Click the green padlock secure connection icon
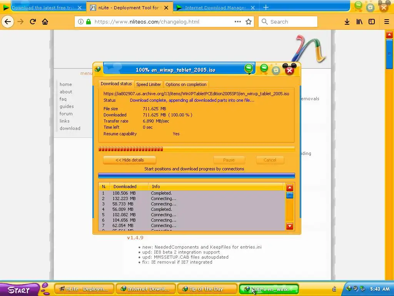The image size is (394, 296). click(x=88, y=22)
